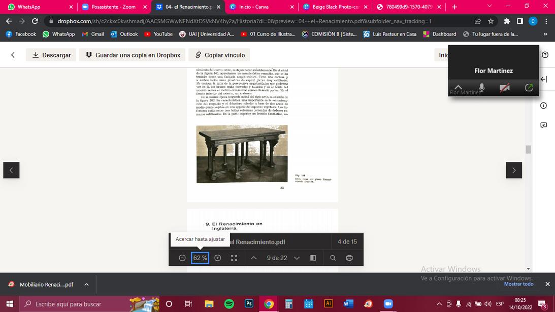Click the table photograph in the PDF
Viewport: 555px width, 312px height.
click(x=242, y=154)
